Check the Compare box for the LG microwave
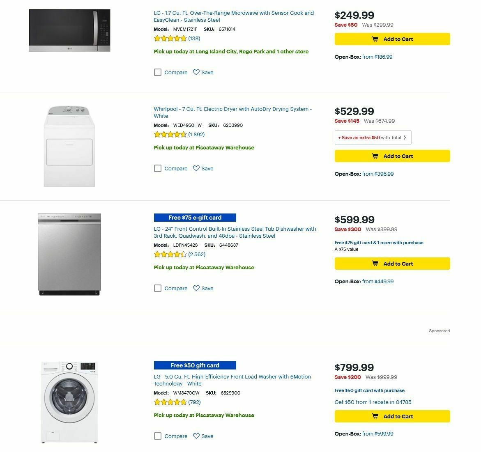Screen dimensions: 481x452 click(158, 72)
